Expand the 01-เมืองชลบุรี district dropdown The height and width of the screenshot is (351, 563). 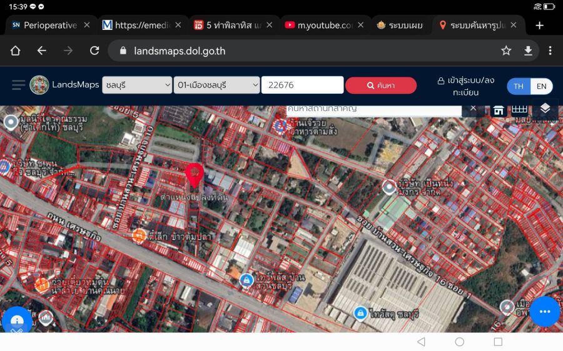216,85
